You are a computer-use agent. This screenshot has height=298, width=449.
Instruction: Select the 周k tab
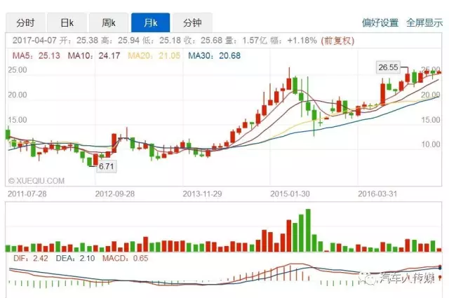[x=109, y=22]
